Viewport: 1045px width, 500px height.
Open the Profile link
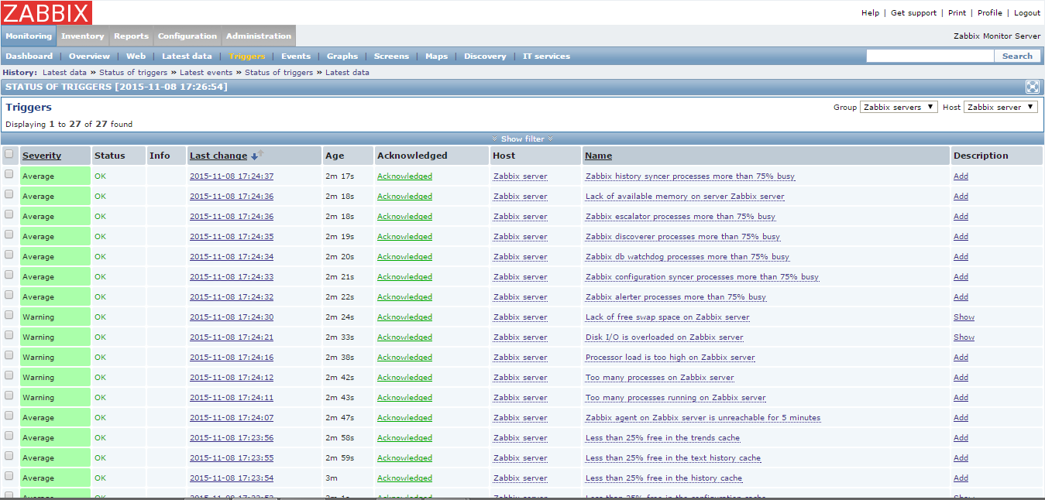click(x=990, y=12)
